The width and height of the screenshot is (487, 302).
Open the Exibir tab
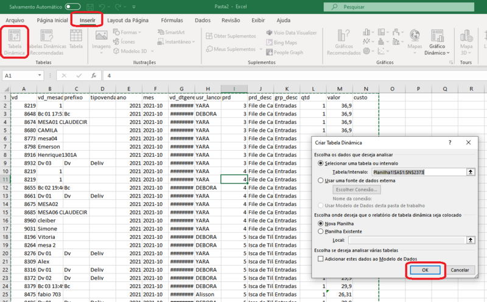(258, 20)
